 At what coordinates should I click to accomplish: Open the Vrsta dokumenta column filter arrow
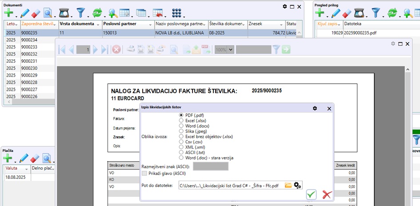coord(98,24)
